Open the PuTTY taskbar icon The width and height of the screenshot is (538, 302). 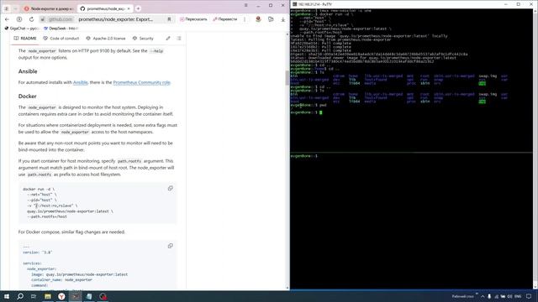[75, 296]
